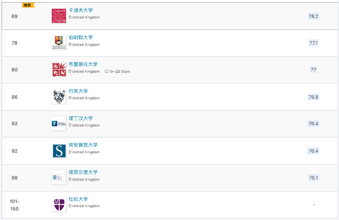Select the star icon beside 5+ QS Stars
The width and height of the screenshot is (339, 220).
tap(106, 71)
